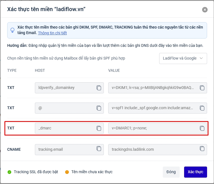Image resolution: width=214 pixels, height=184 pixels.
Task: Copy the DKIM record value
Action: point(202,88)
